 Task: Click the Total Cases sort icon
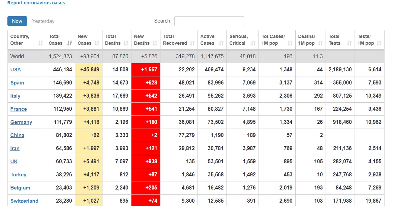pyautogui.click(x=70, y=43)
